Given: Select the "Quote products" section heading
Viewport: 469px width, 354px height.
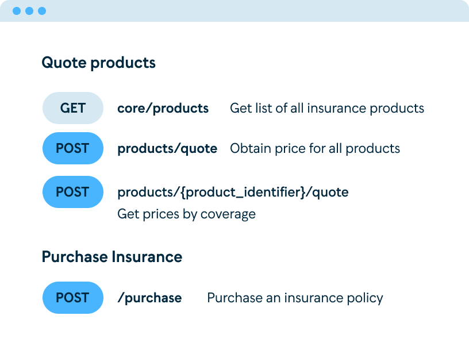Looking at the screenshot, I should coord(98,63).
